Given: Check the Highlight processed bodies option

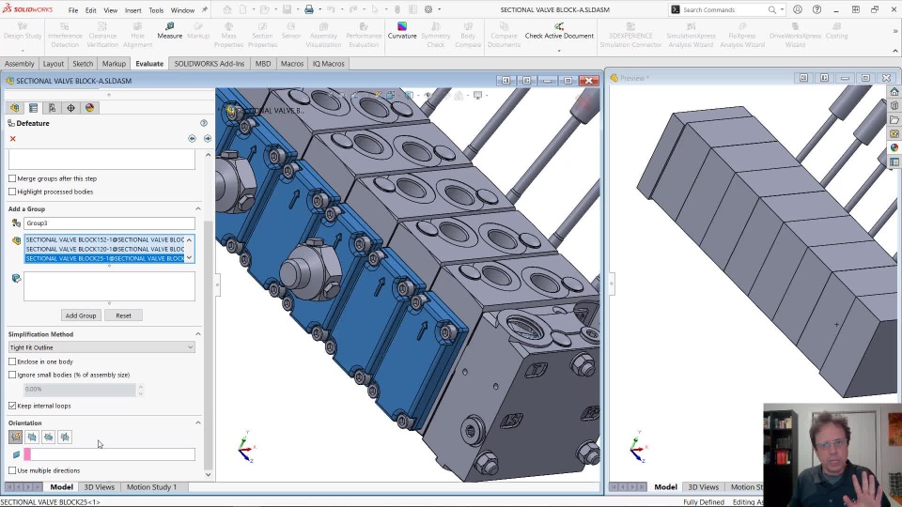Looking at the screenshot, I should [x=12, y=192].
